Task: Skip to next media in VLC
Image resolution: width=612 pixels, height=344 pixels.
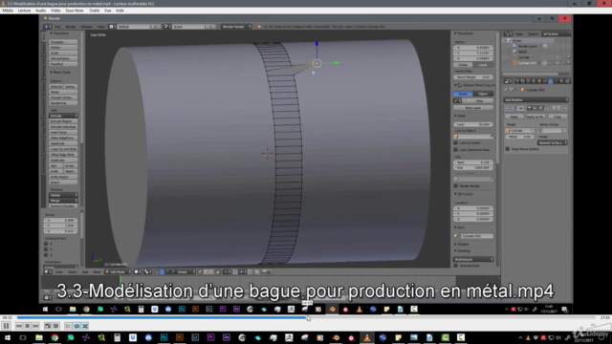Action: pos(35,326)
